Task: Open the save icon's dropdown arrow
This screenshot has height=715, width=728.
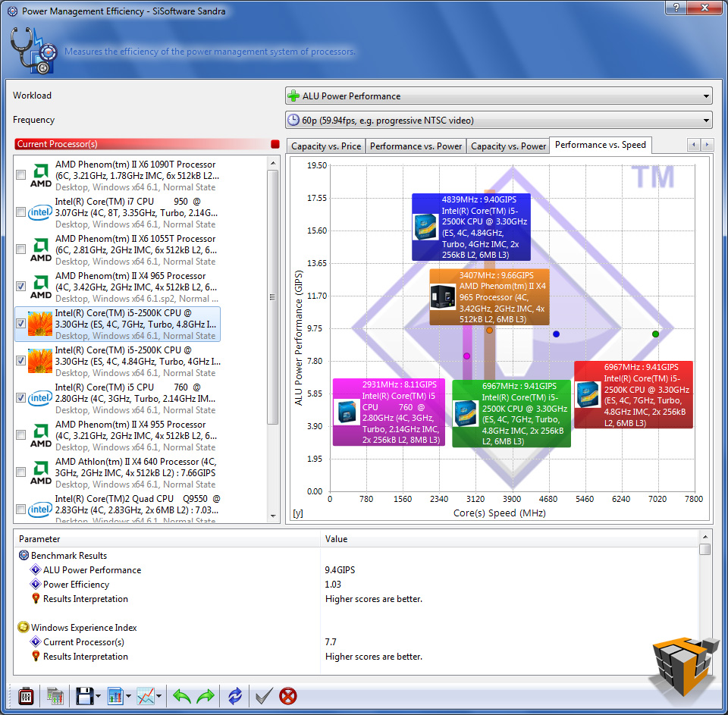Action: click(x=98, y=696)
